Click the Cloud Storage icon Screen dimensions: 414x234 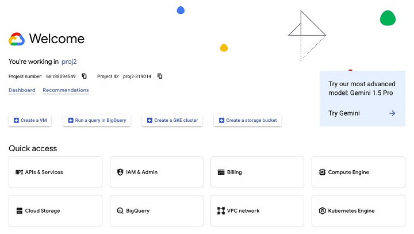(x=19, y=210)
